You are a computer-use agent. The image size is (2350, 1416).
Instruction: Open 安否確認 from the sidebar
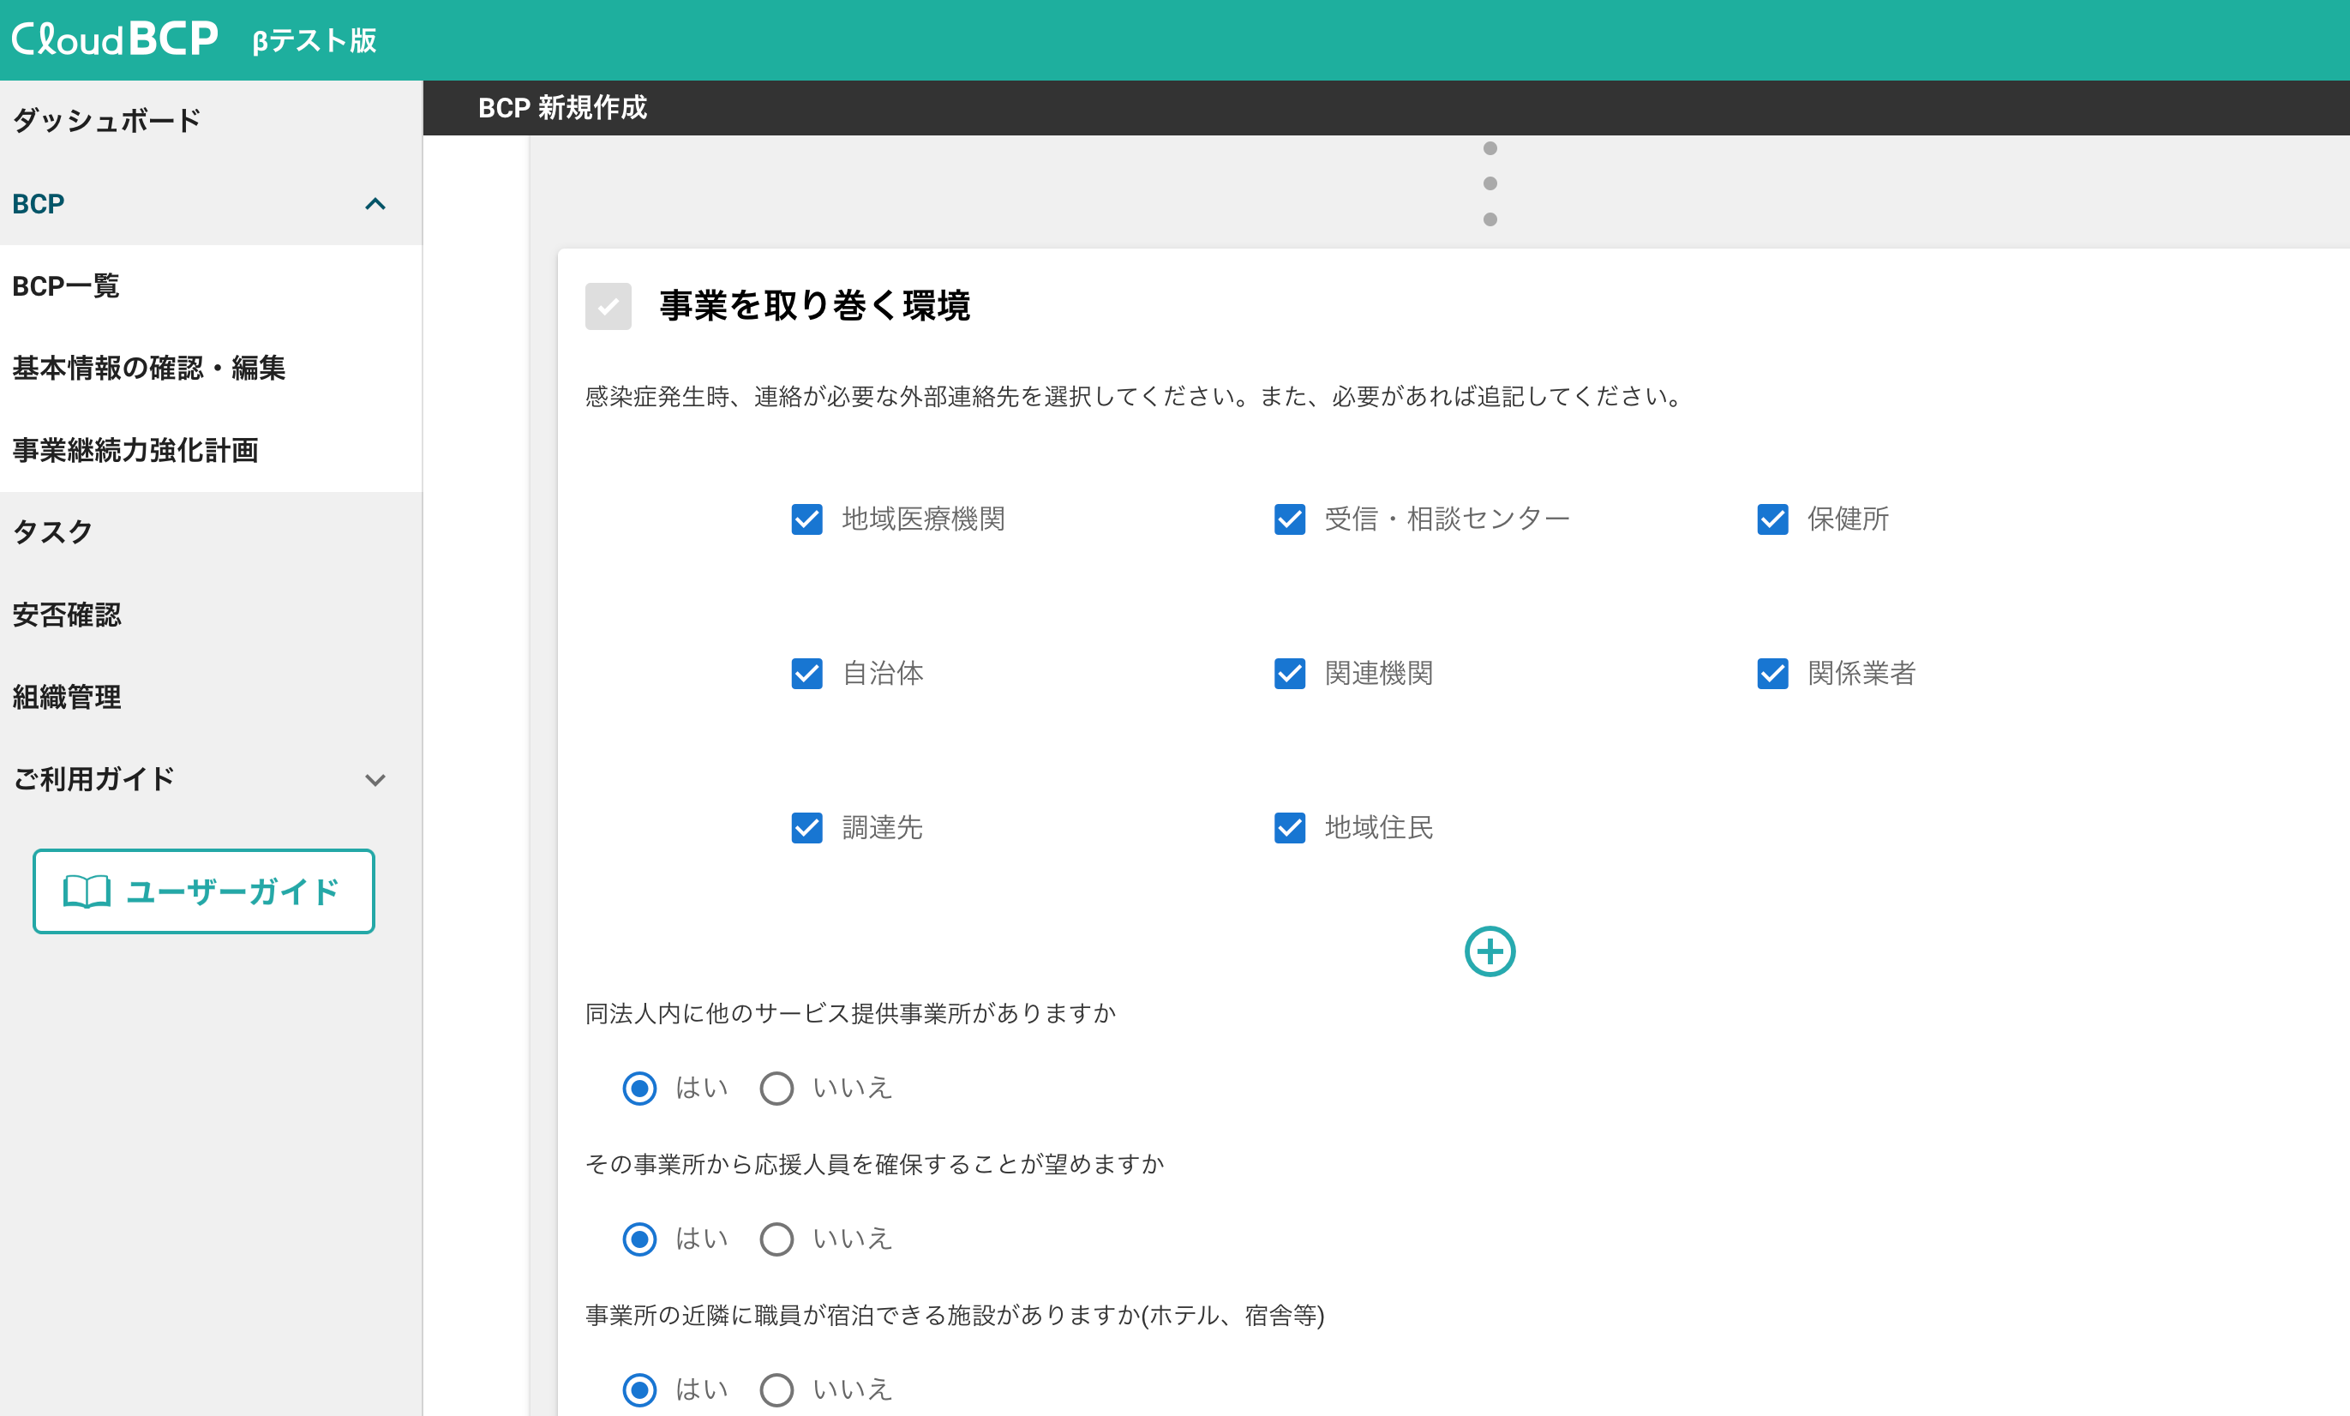(67, 615)
